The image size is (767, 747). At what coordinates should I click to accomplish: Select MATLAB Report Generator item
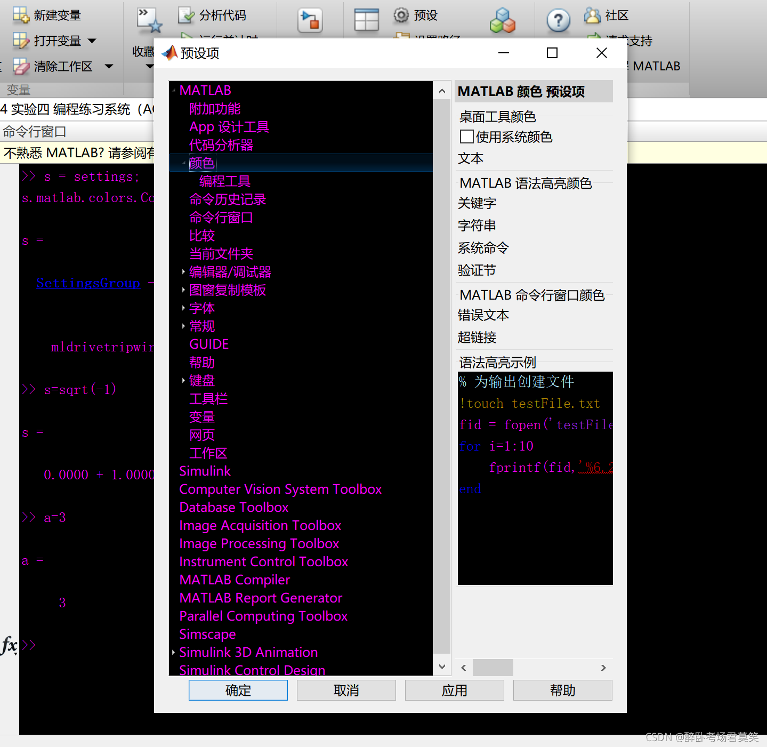(x=261, y=598)
